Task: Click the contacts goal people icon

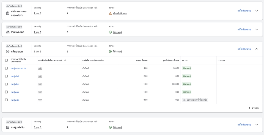Action: tap(8, 32)
